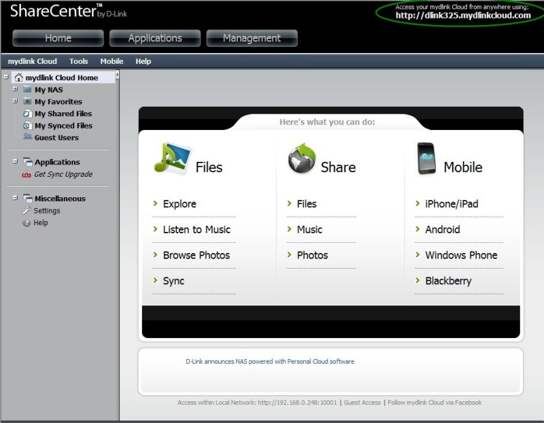Click the Guest Users people icon

click(27, 137)
